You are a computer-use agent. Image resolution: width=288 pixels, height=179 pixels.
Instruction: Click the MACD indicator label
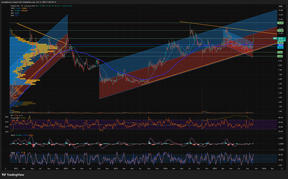[x=13, y=135]
